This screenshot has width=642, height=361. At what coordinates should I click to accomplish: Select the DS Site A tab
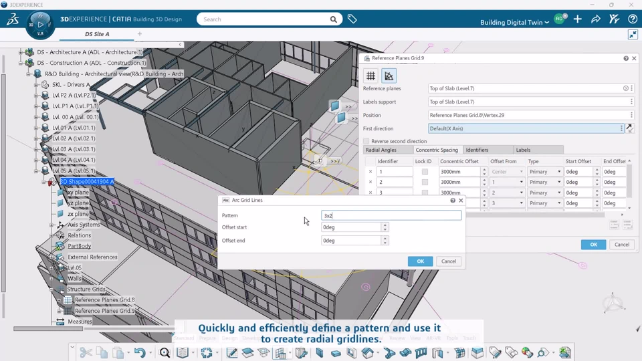[x=97, y=34]
